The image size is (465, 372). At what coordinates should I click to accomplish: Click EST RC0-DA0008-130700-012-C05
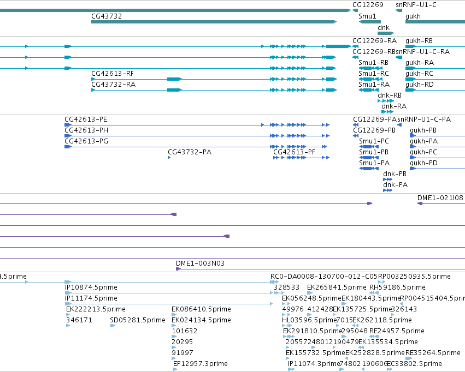(324, 277)
